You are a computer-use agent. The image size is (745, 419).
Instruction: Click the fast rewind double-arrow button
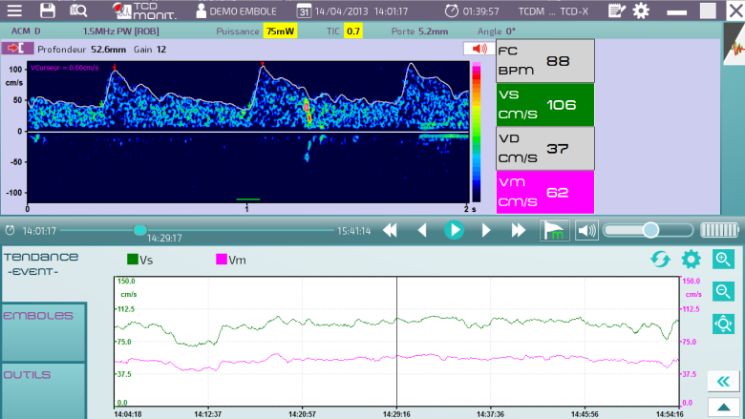tap(391, 230)
